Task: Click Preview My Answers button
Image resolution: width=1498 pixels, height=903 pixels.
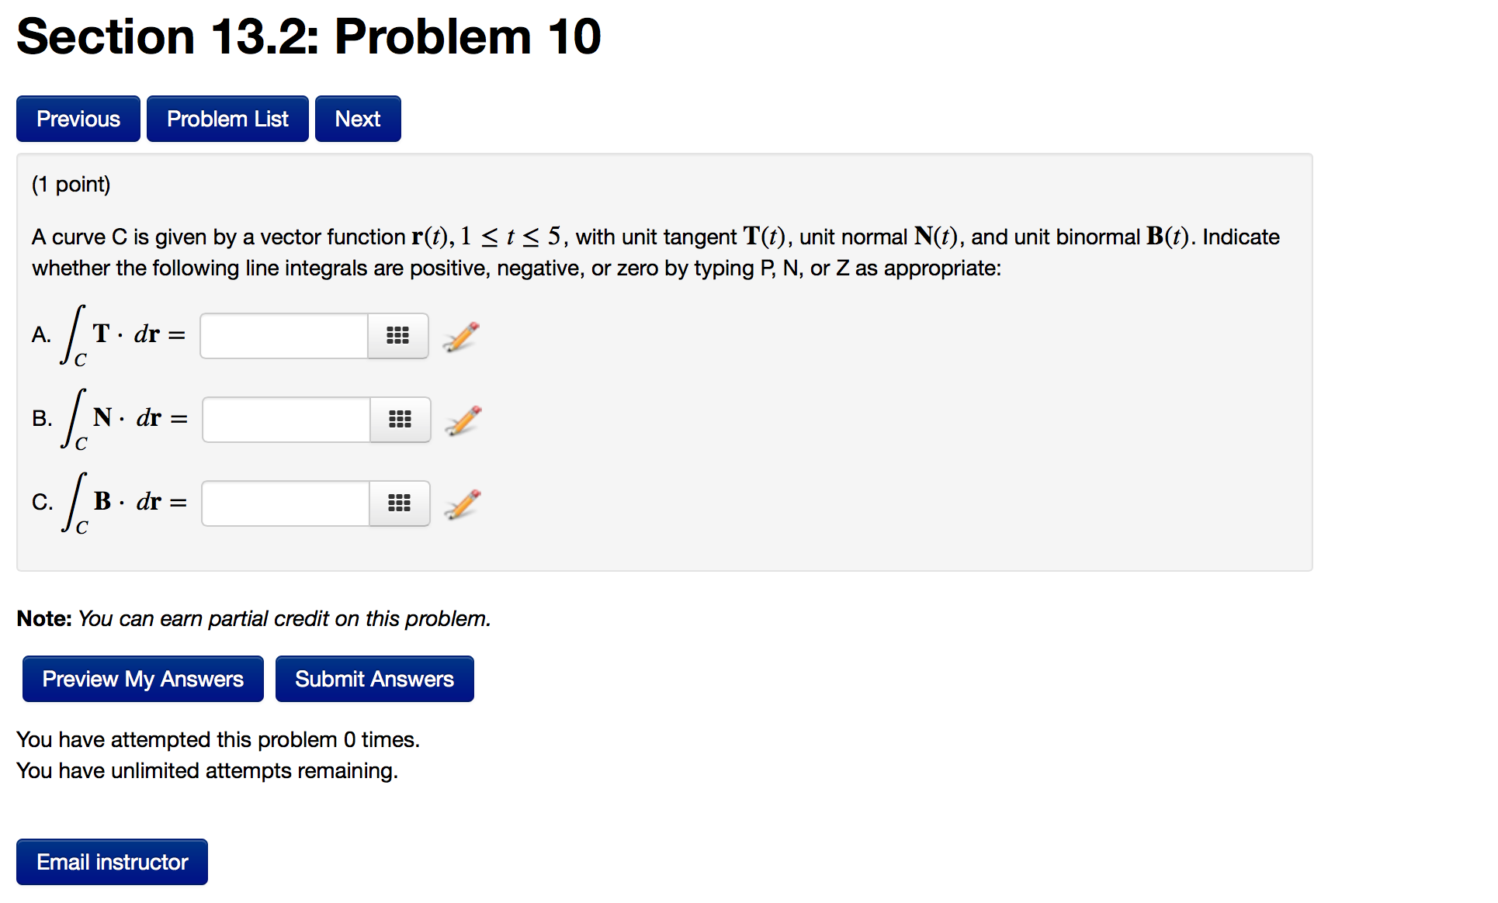Action: [143, 679]
